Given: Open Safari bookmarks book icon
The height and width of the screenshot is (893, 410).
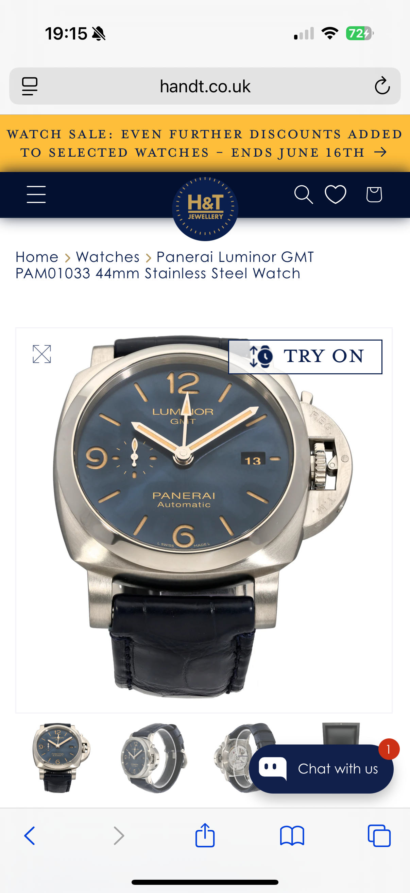Looking at the screenshot, I should pos(292,836).
